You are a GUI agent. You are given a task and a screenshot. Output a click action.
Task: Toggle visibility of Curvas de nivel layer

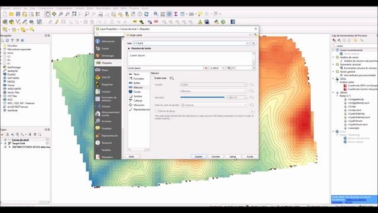5,140
